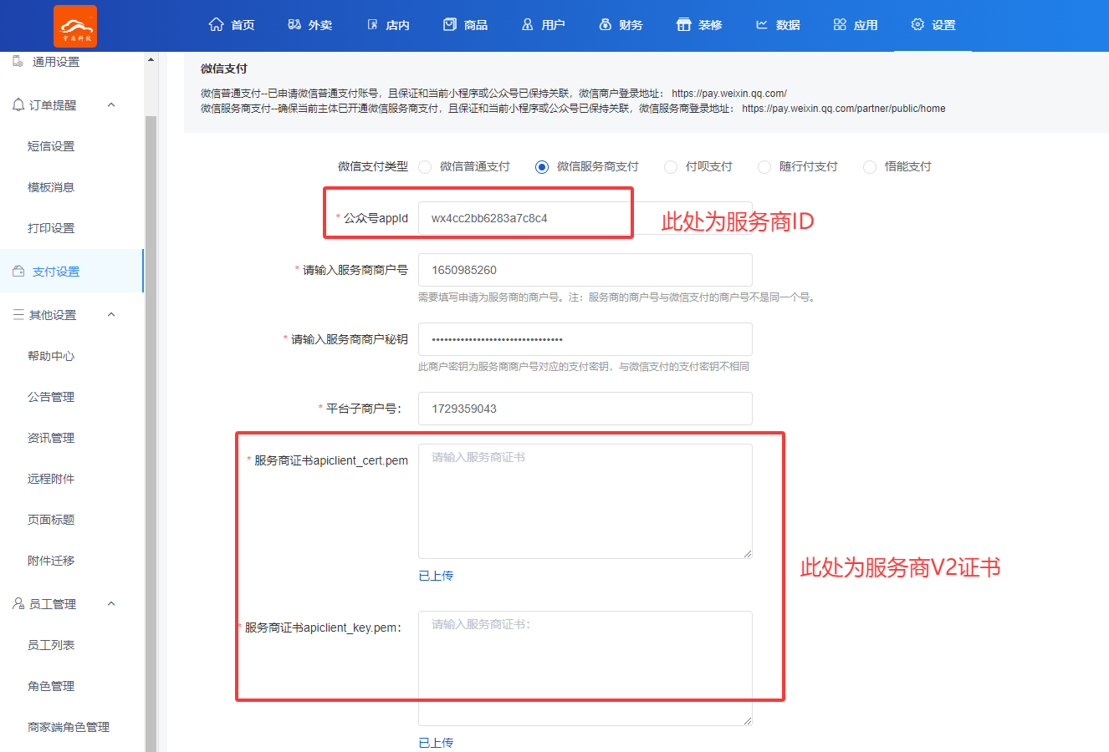Click the 数据 data chart icon

tap(762, 24)
